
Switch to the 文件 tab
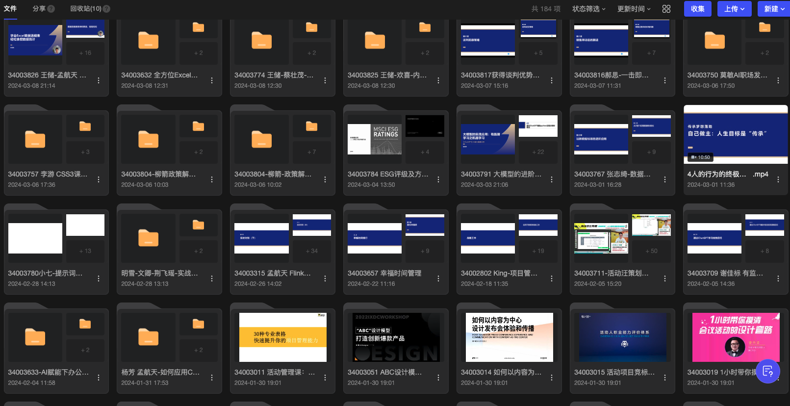10,9
